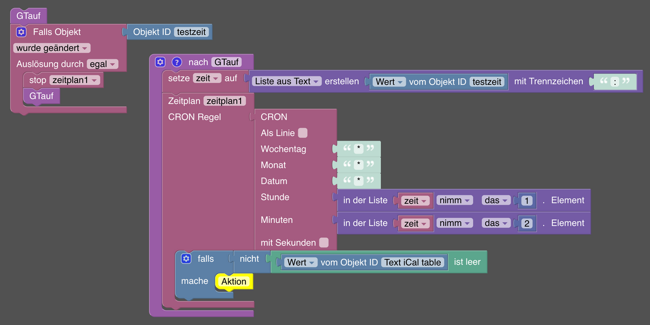Open the Auslösung durch egal dropdown

click(x=102, y=64)
